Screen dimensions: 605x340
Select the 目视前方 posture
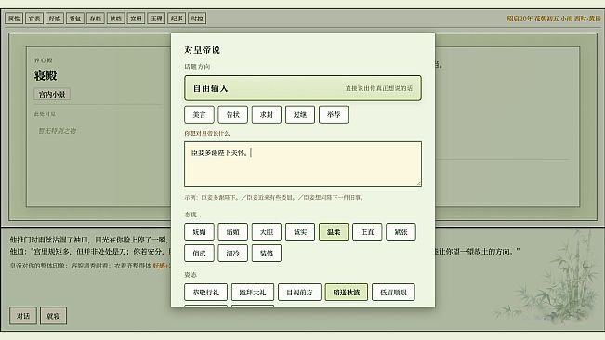pyautogui.click(x=299, y=293)
